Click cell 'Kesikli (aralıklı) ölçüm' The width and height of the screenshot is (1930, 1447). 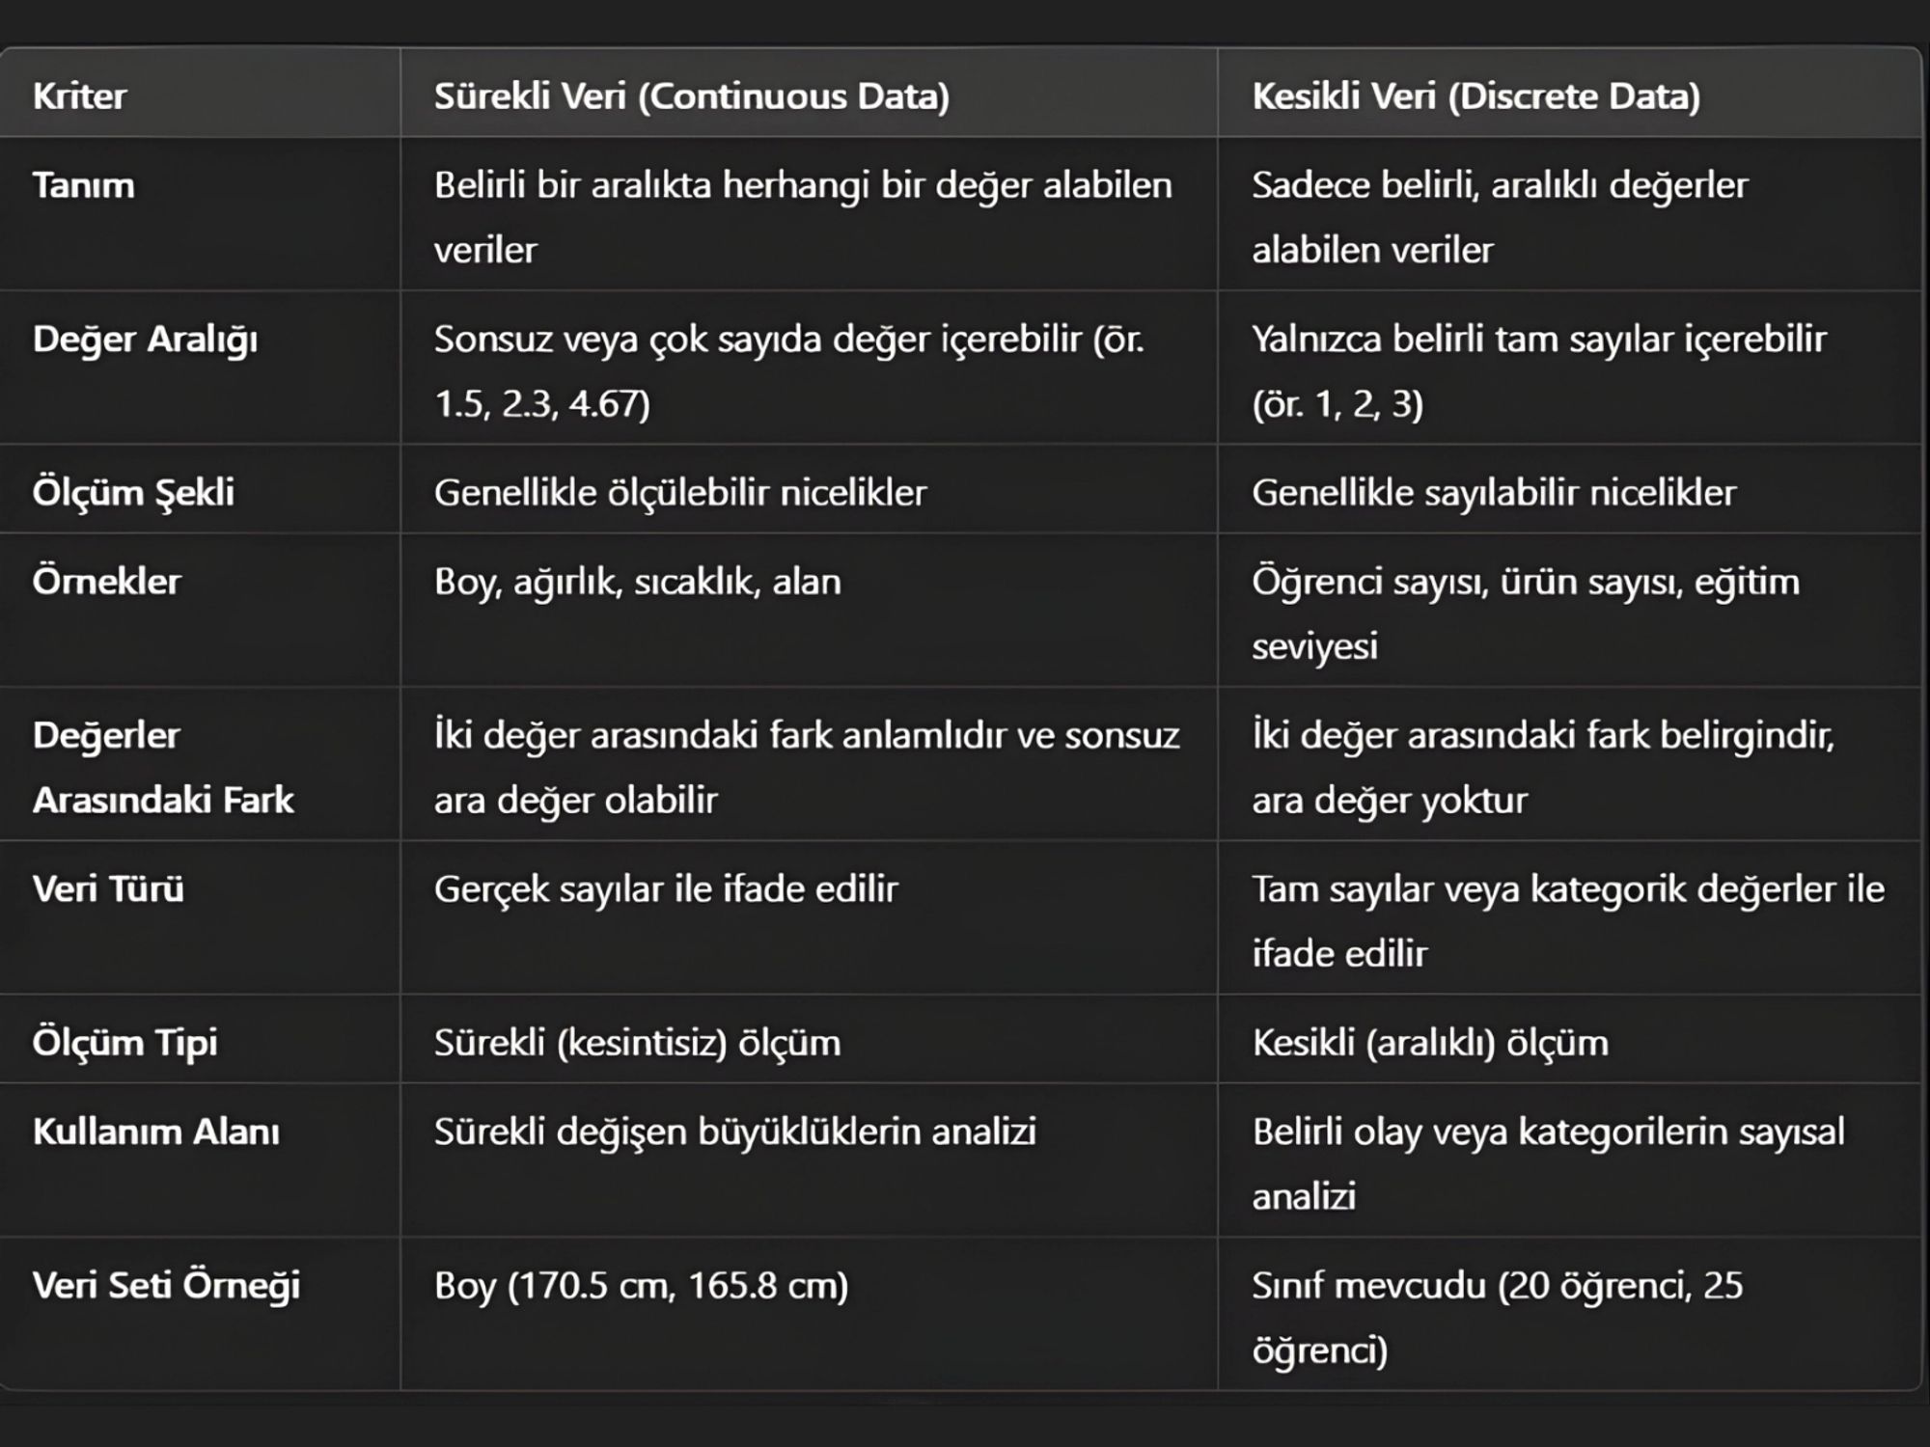pos(1429,1043)
